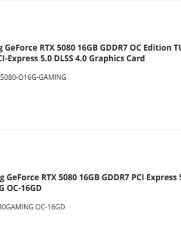Click "16GB GDDR7" in the OC Edition listing title
The image size is (181, 251).
(x=103, y=48)
